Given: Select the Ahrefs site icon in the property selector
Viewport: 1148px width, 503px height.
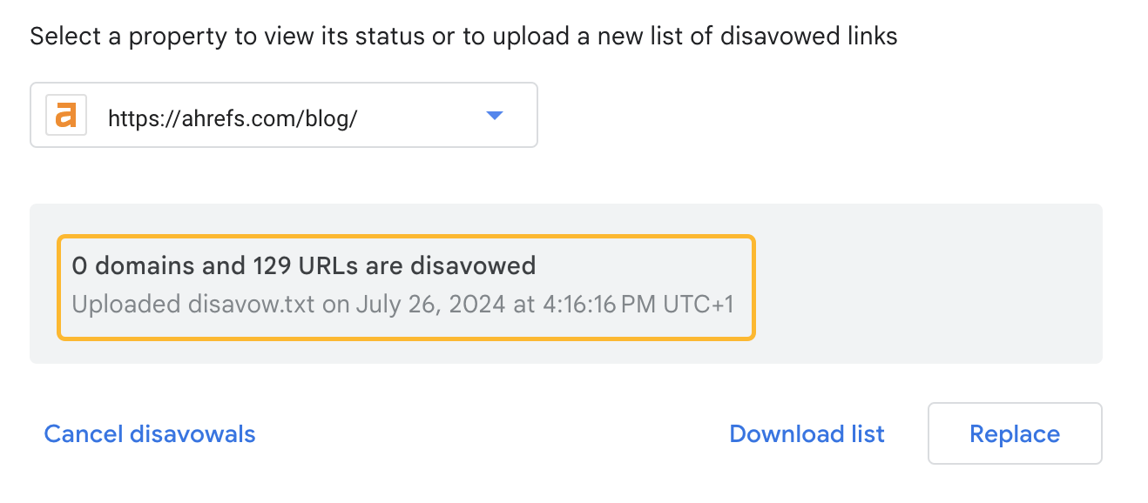Looking at the screenshot, I should click(64, 114).
